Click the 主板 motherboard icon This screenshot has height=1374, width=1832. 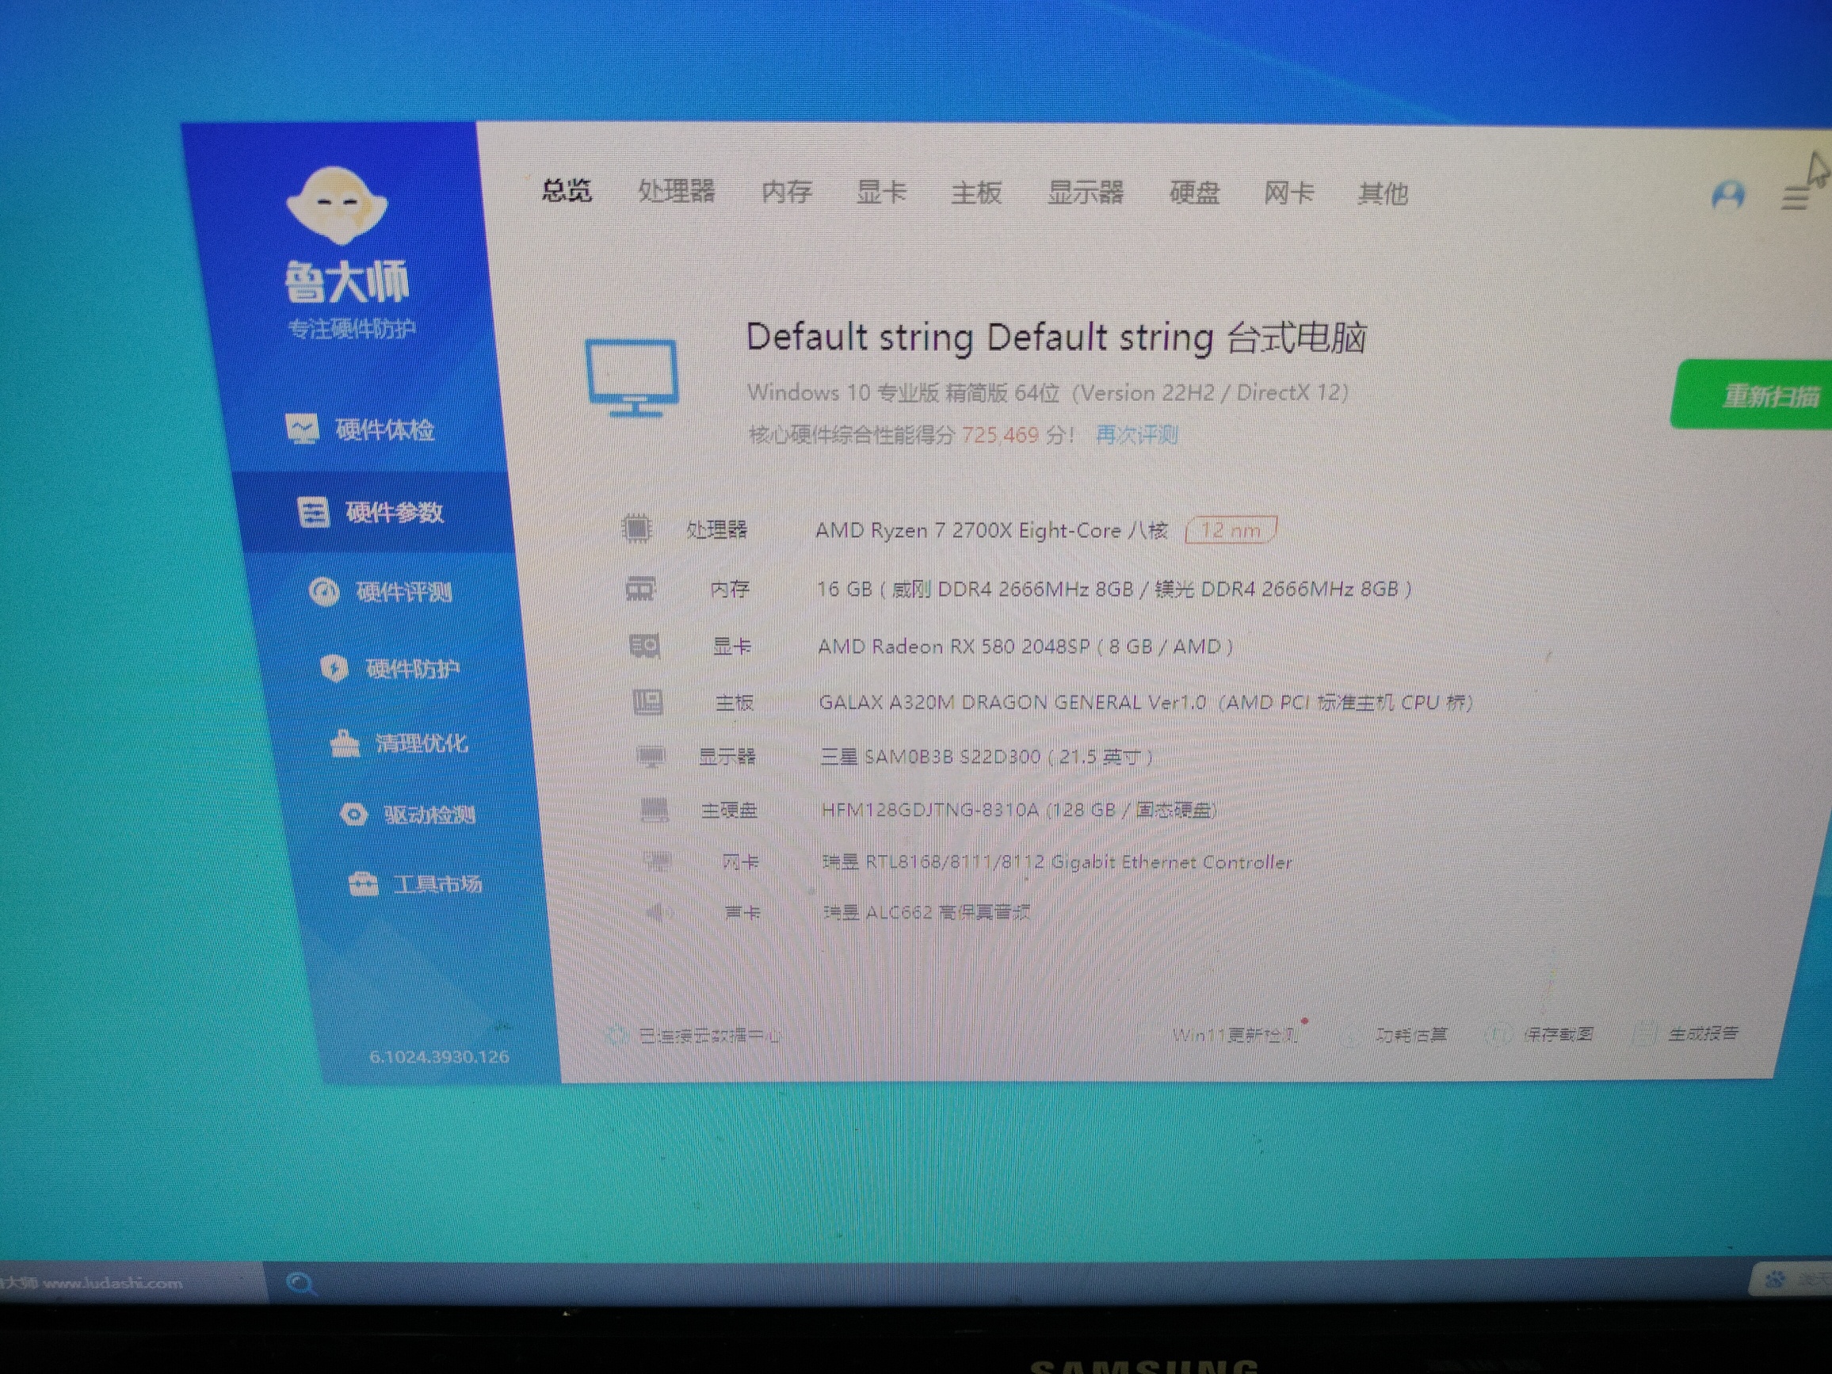point(647,702)
